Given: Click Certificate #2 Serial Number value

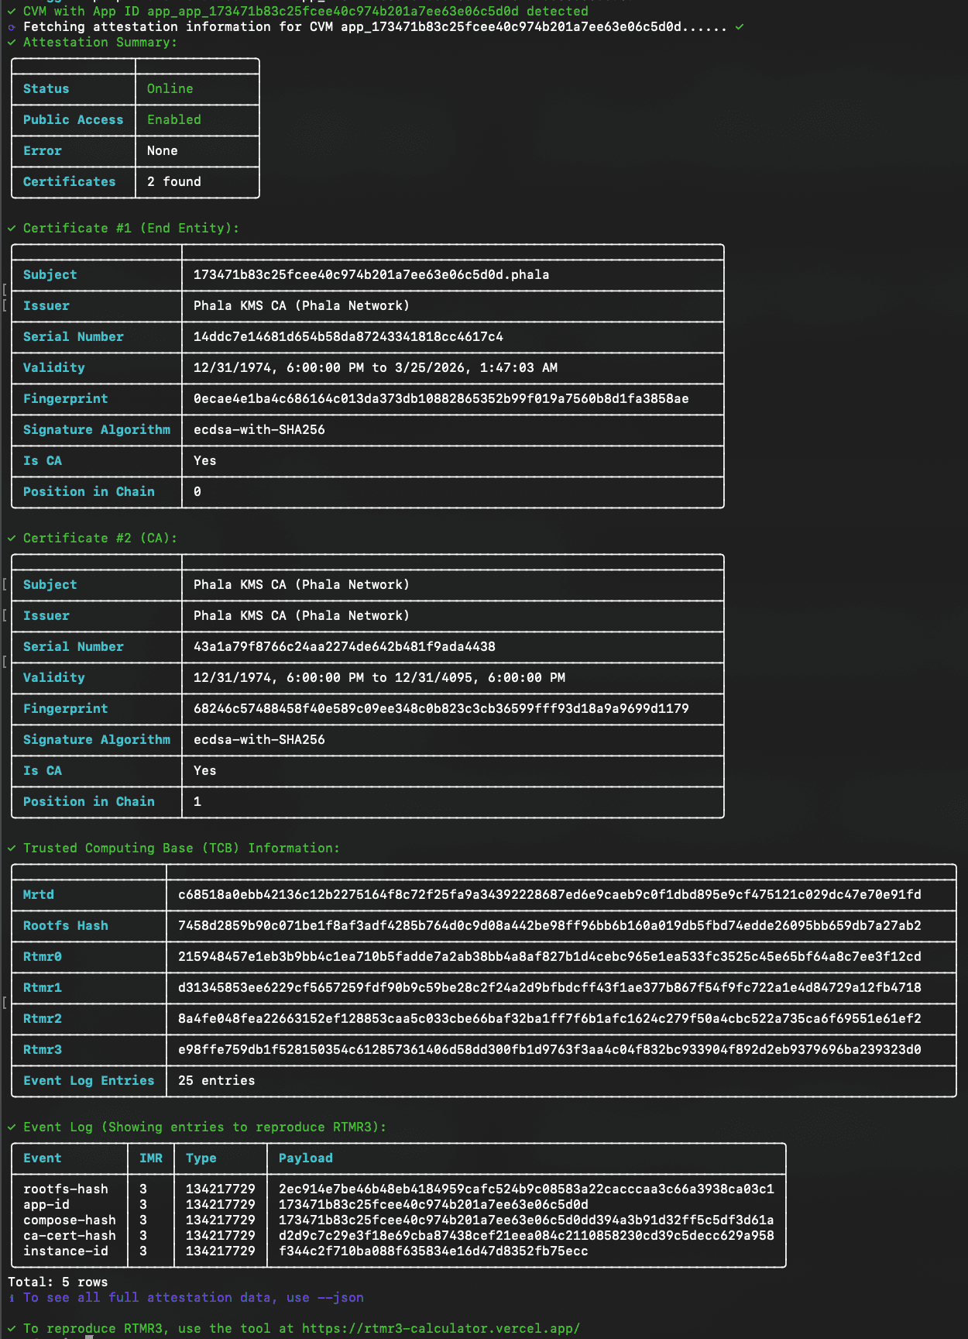Looking at the screenshot, I should 344,647.
